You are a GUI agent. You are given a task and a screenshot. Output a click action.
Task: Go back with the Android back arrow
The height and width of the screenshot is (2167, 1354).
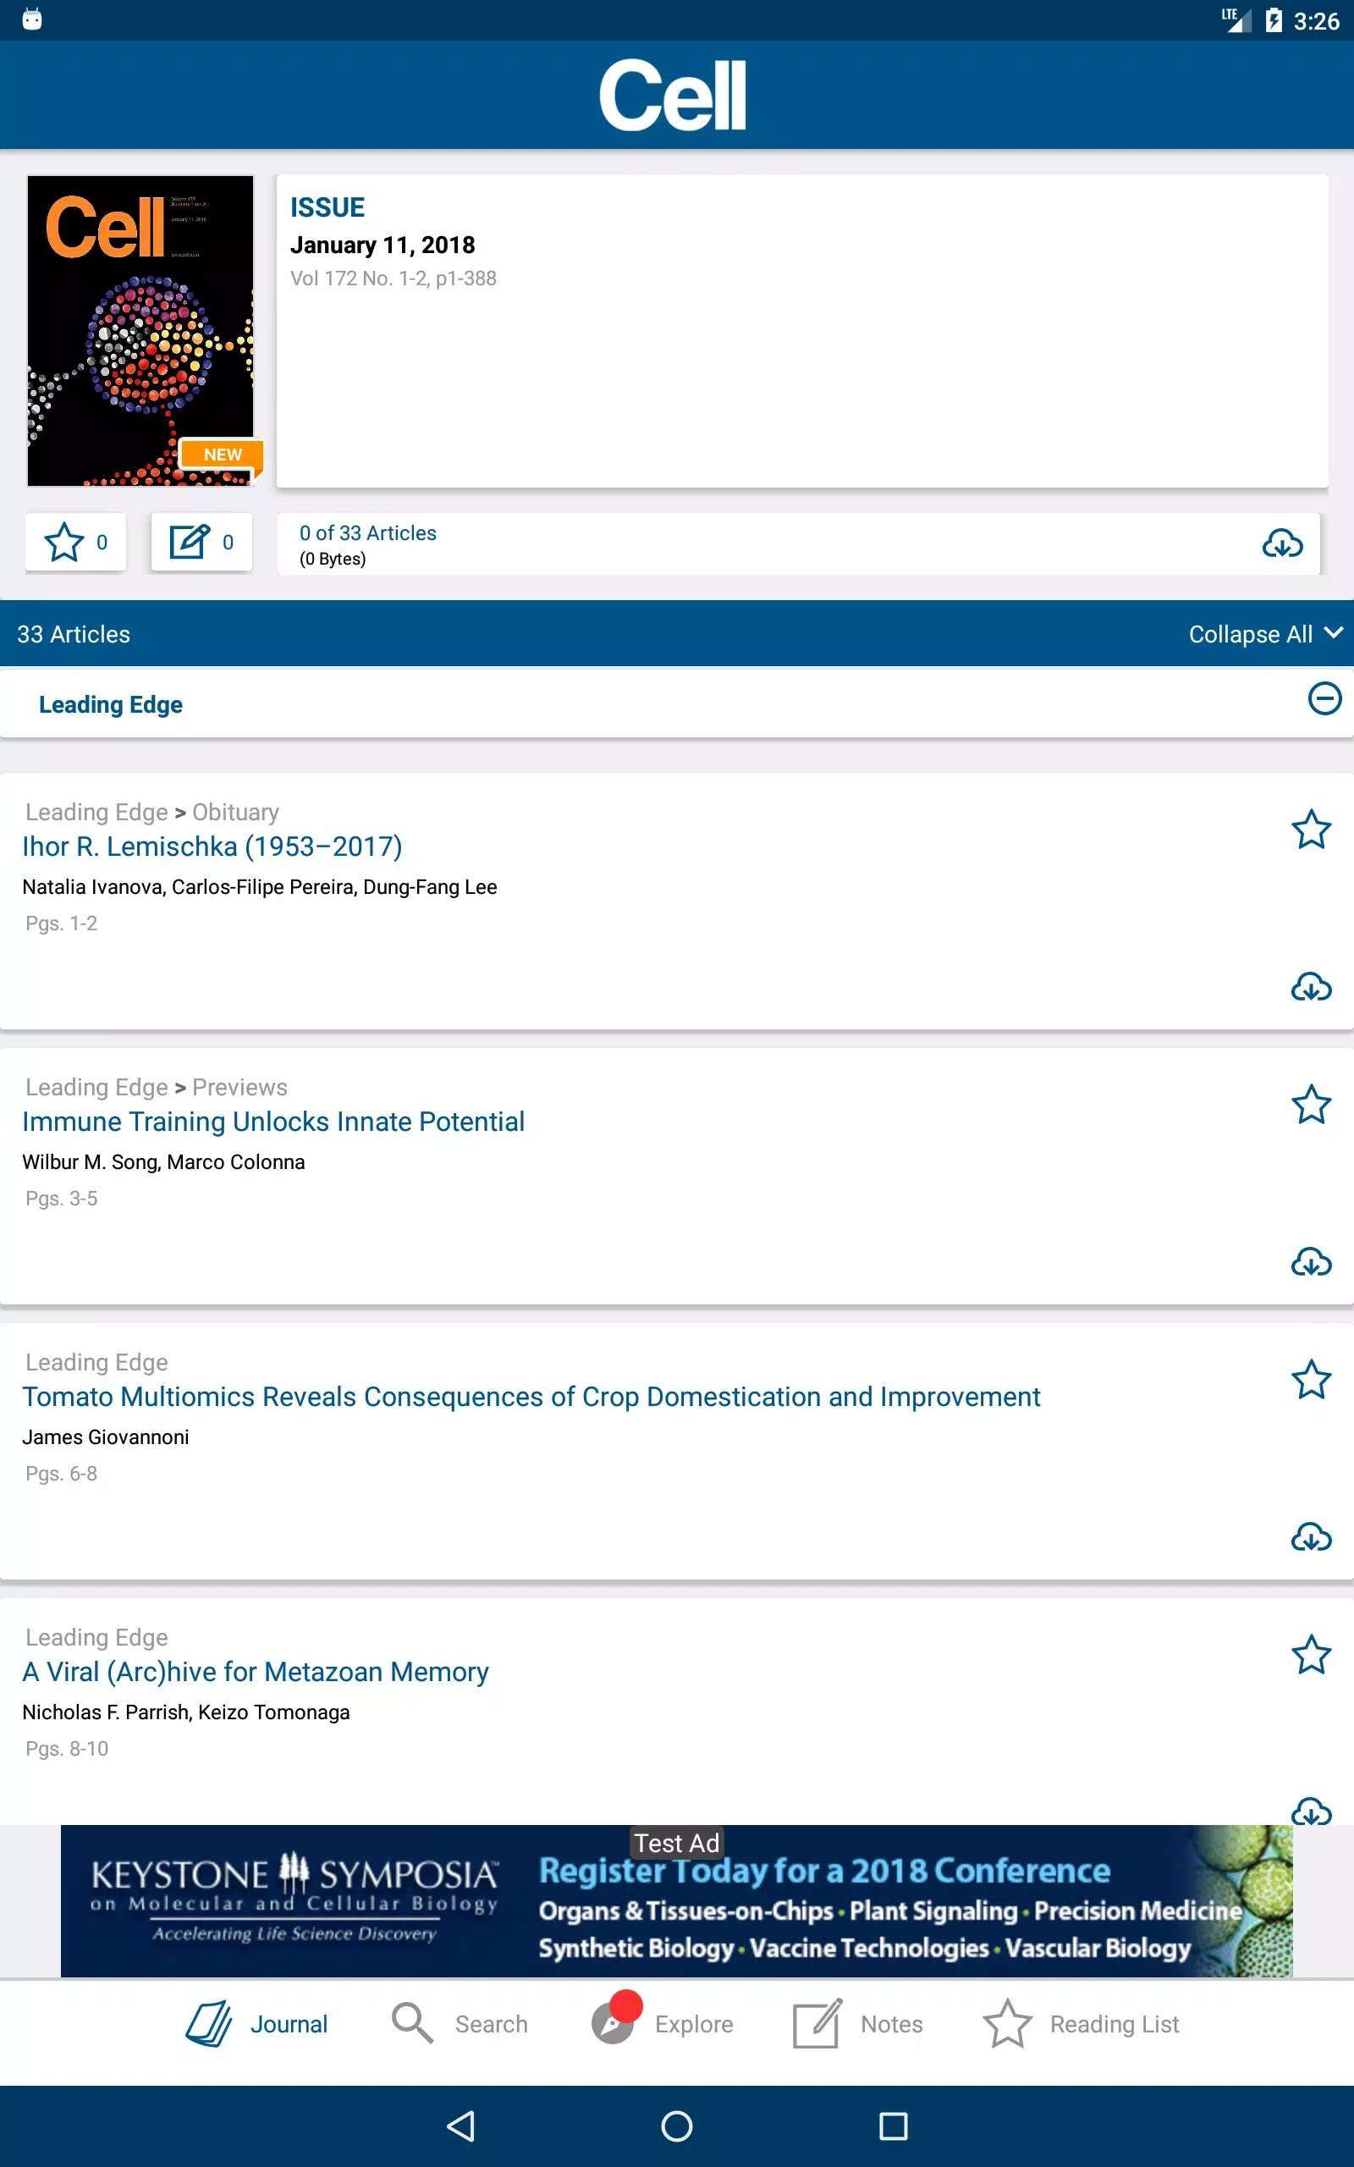point(460,2126)
